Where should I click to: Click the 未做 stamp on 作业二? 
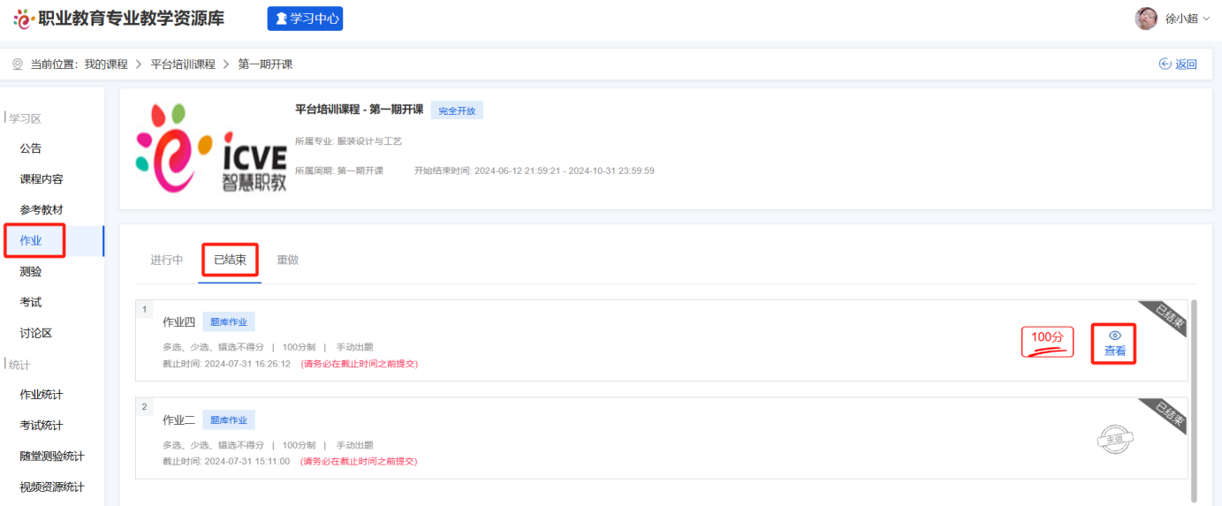click(x=1115, y=439)
